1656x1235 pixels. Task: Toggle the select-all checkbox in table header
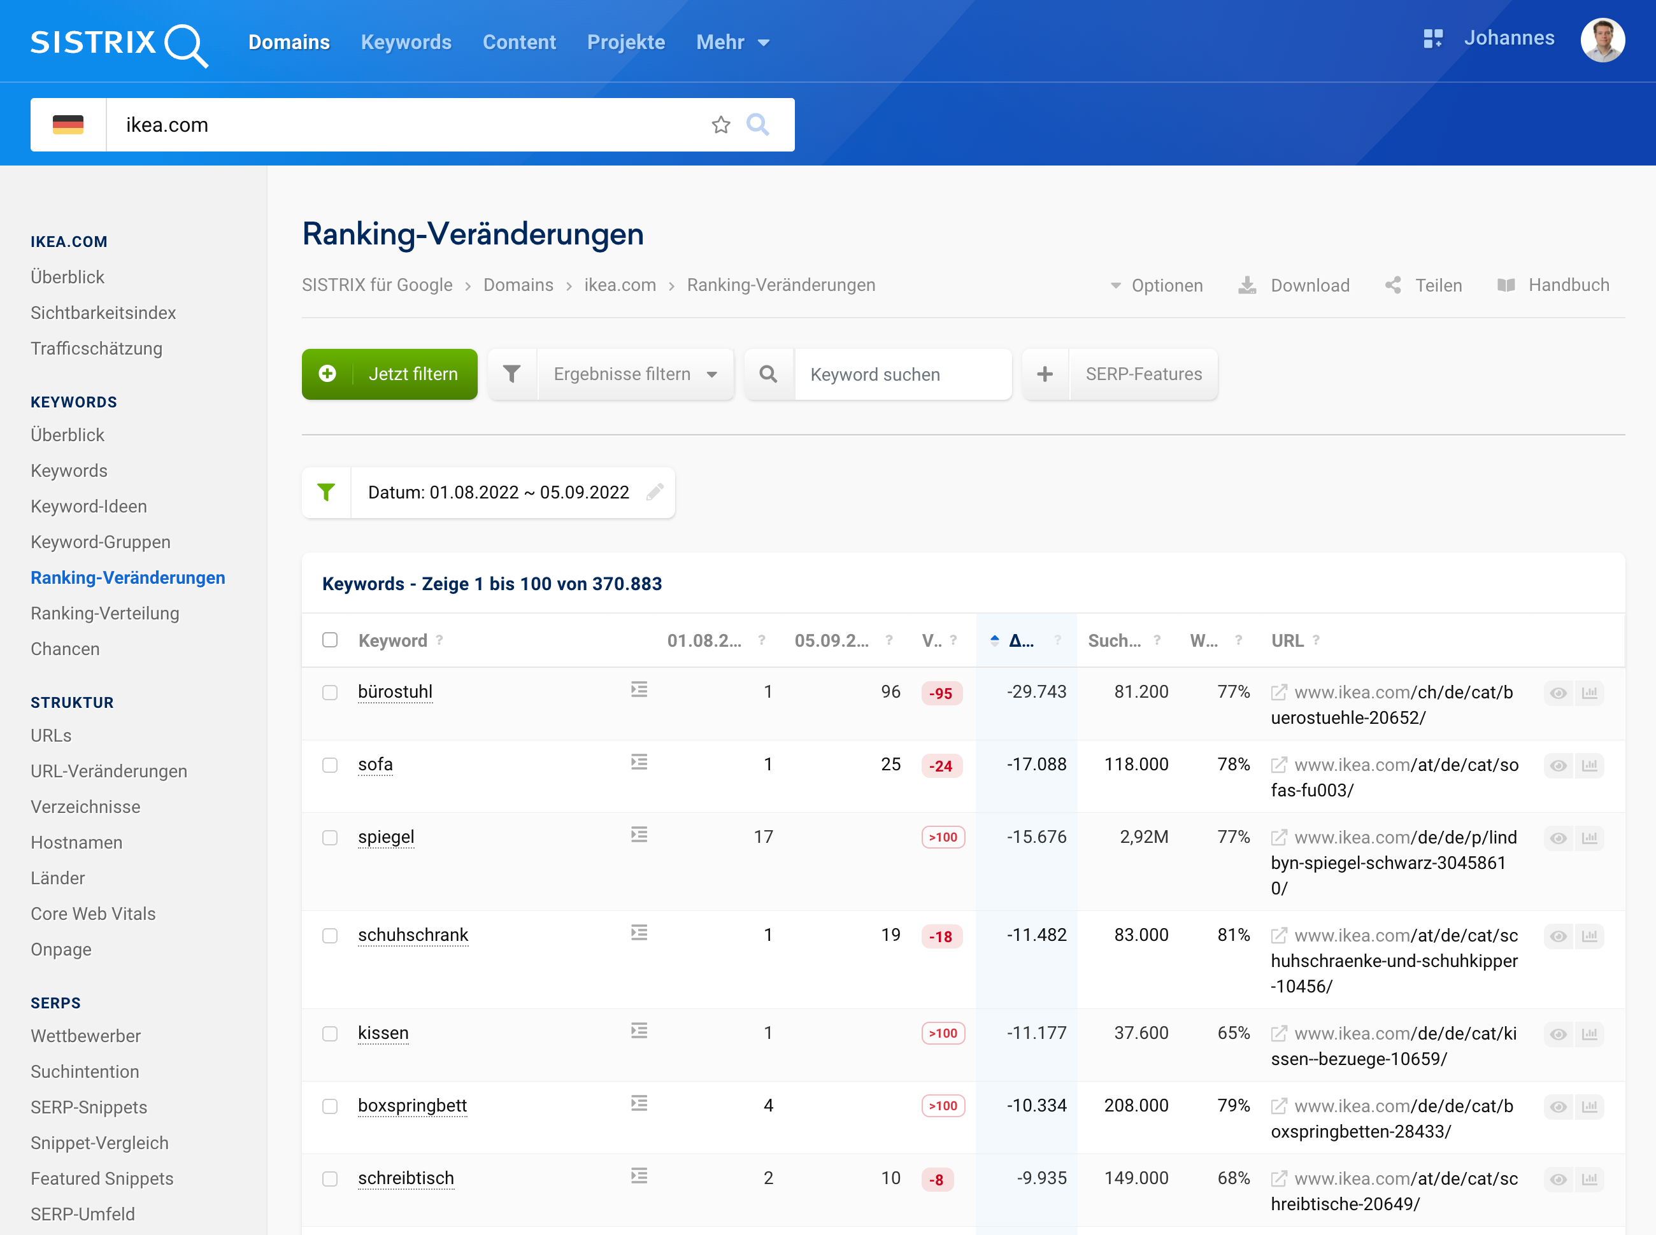(x=330, y=640)
